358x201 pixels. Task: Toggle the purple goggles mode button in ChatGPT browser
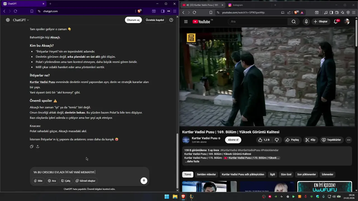tap(169, 11)
